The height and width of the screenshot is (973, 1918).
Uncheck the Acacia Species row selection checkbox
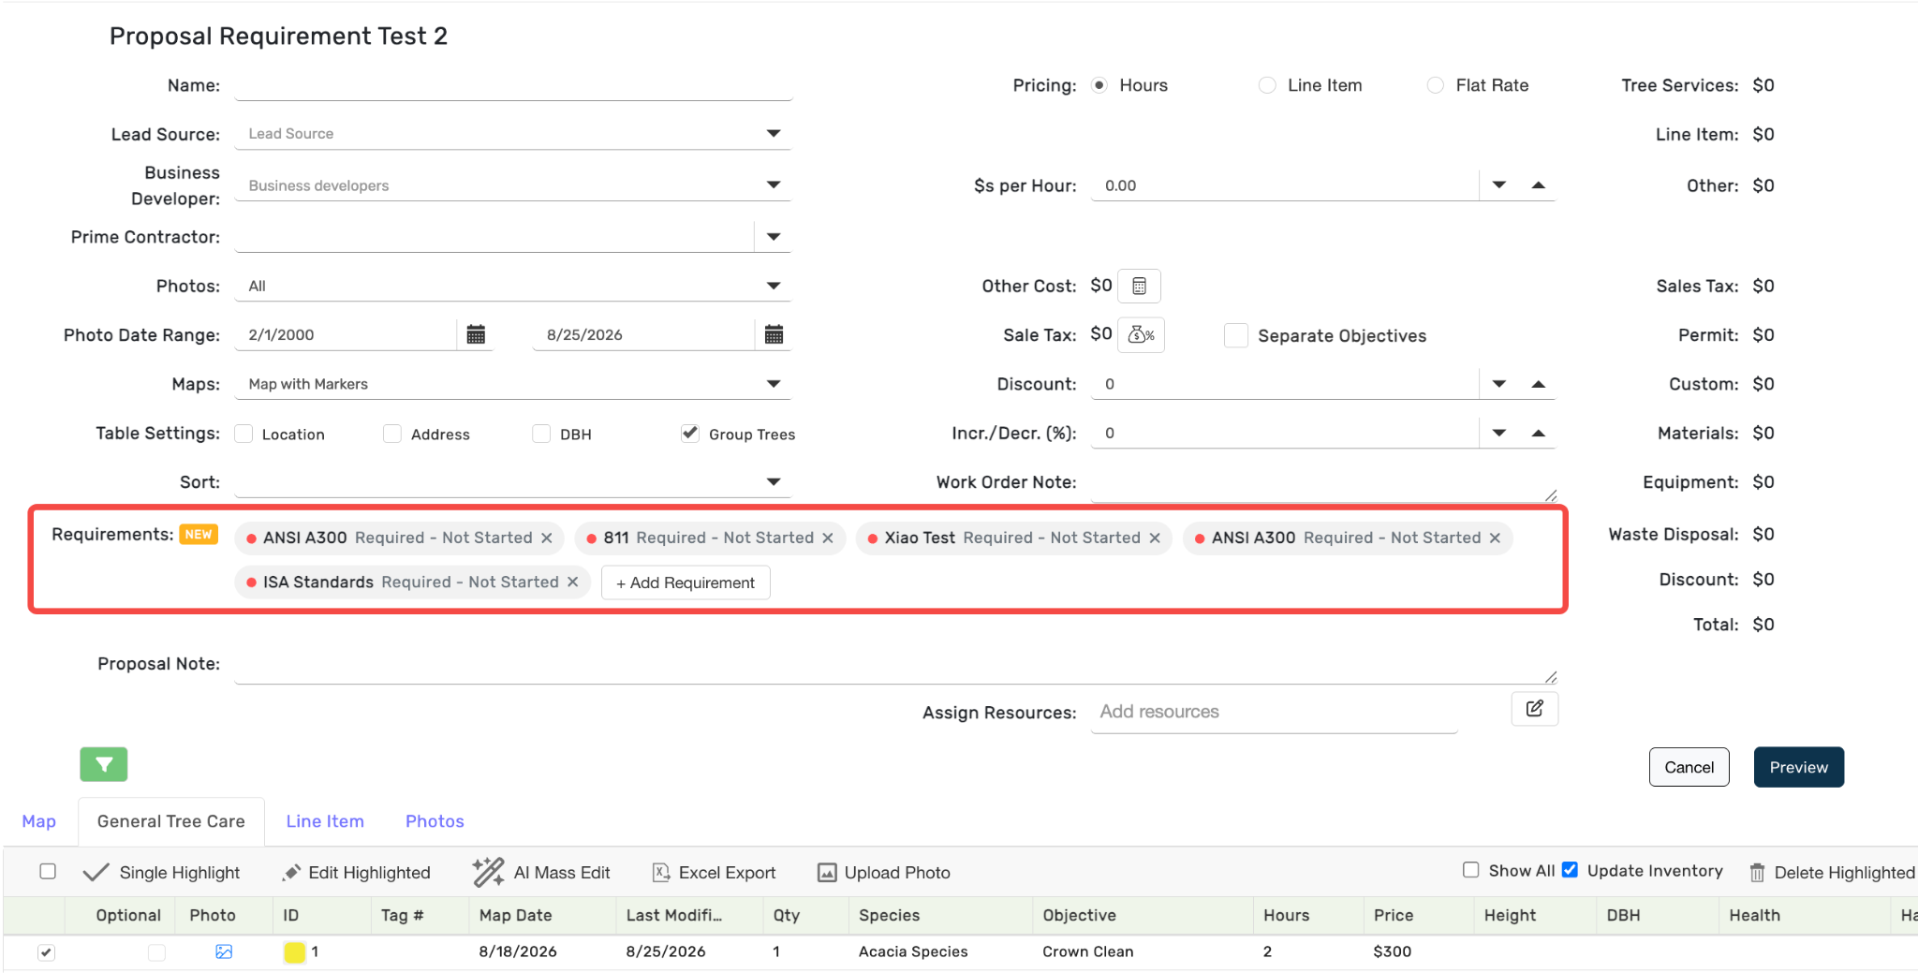coord(46,952)
